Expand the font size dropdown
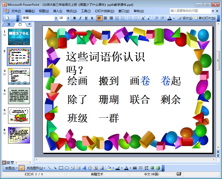The height and width of the screenshot is (179, 222). (x=68, y=18)
